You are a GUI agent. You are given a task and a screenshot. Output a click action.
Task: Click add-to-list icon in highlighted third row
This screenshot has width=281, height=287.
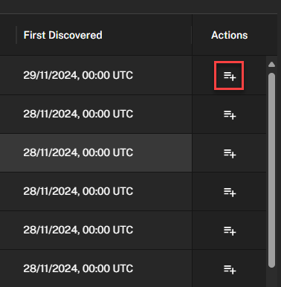coord(230,153)
